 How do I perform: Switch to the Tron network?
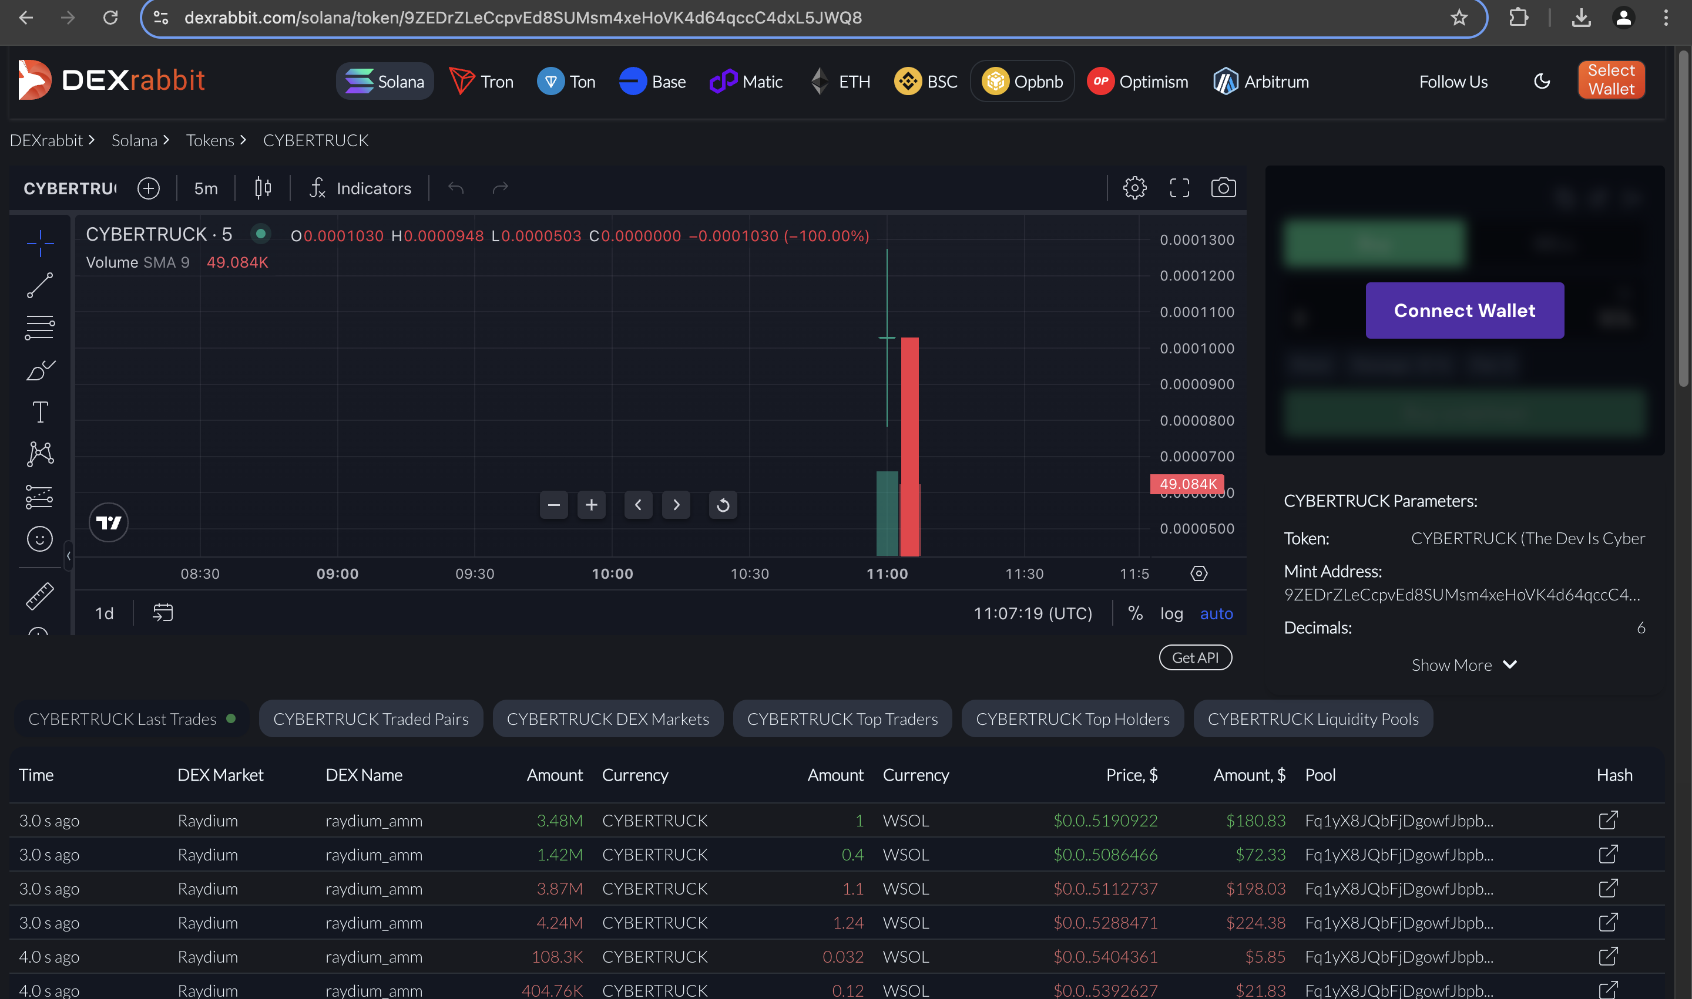pyautogui.click(x=481, y=82)
